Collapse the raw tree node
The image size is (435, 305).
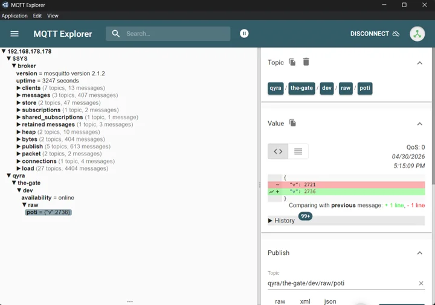pos(24,205)
